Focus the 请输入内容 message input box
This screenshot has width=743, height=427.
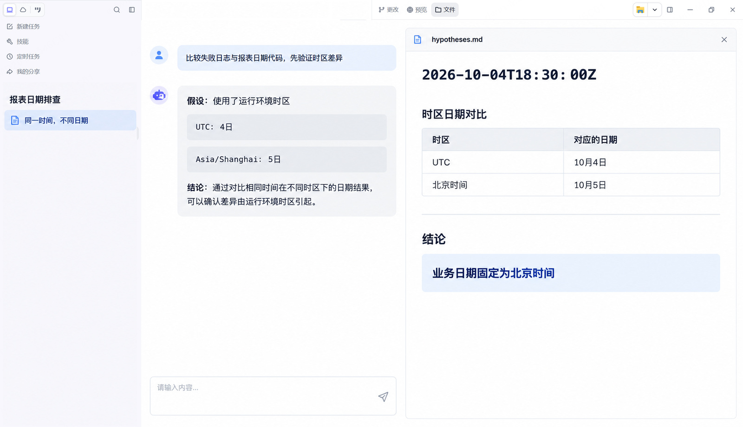tap(273, 396)
